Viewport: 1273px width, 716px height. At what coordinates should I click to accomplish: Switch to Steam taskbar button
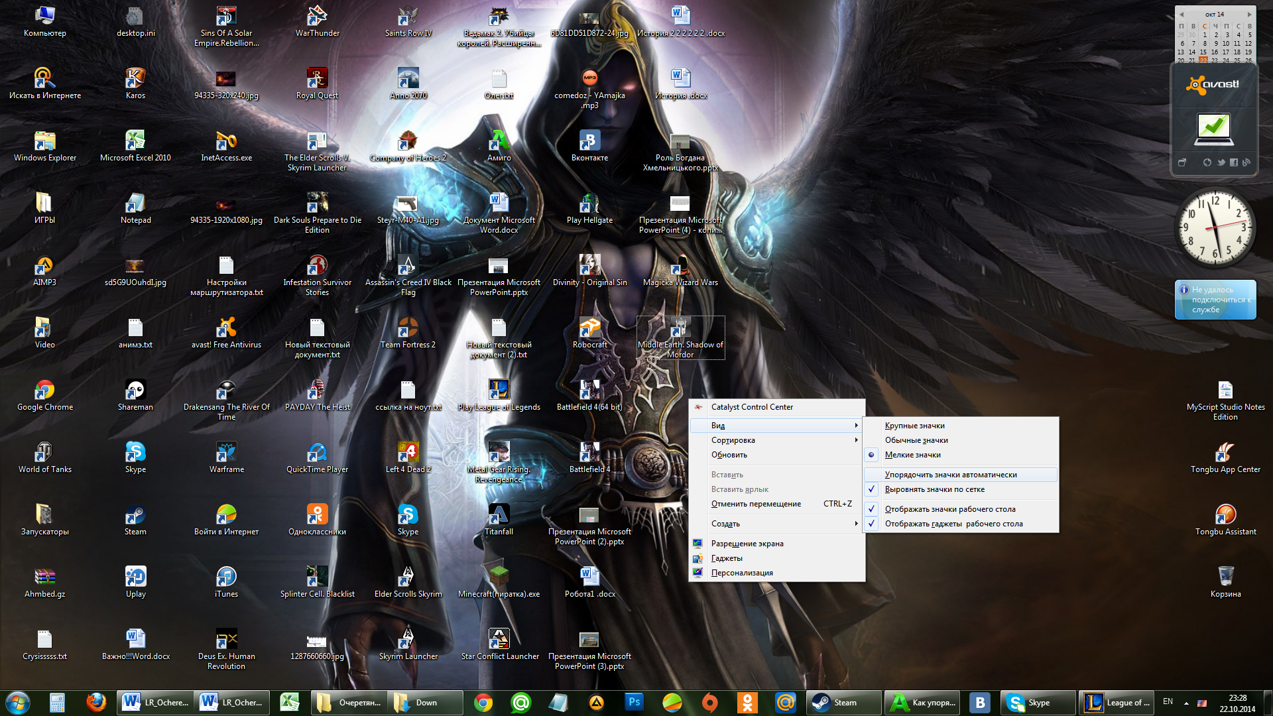point(844,703)
